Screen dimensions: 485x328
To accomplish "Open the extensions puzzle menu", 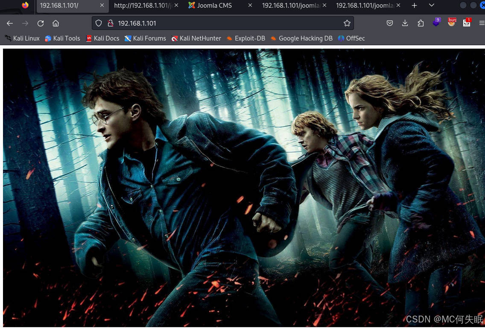I will tap(421, 23).
